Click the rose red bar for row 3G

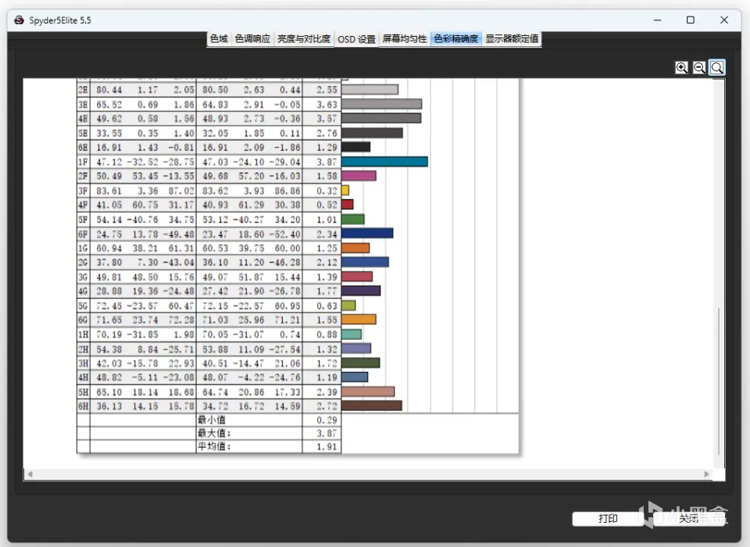[357, 277]
